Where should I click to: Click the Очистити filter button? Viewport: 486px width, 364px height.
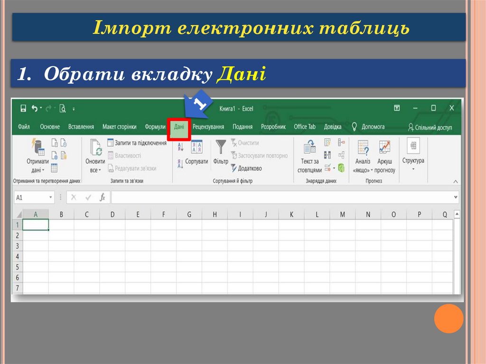click(245, 143)
